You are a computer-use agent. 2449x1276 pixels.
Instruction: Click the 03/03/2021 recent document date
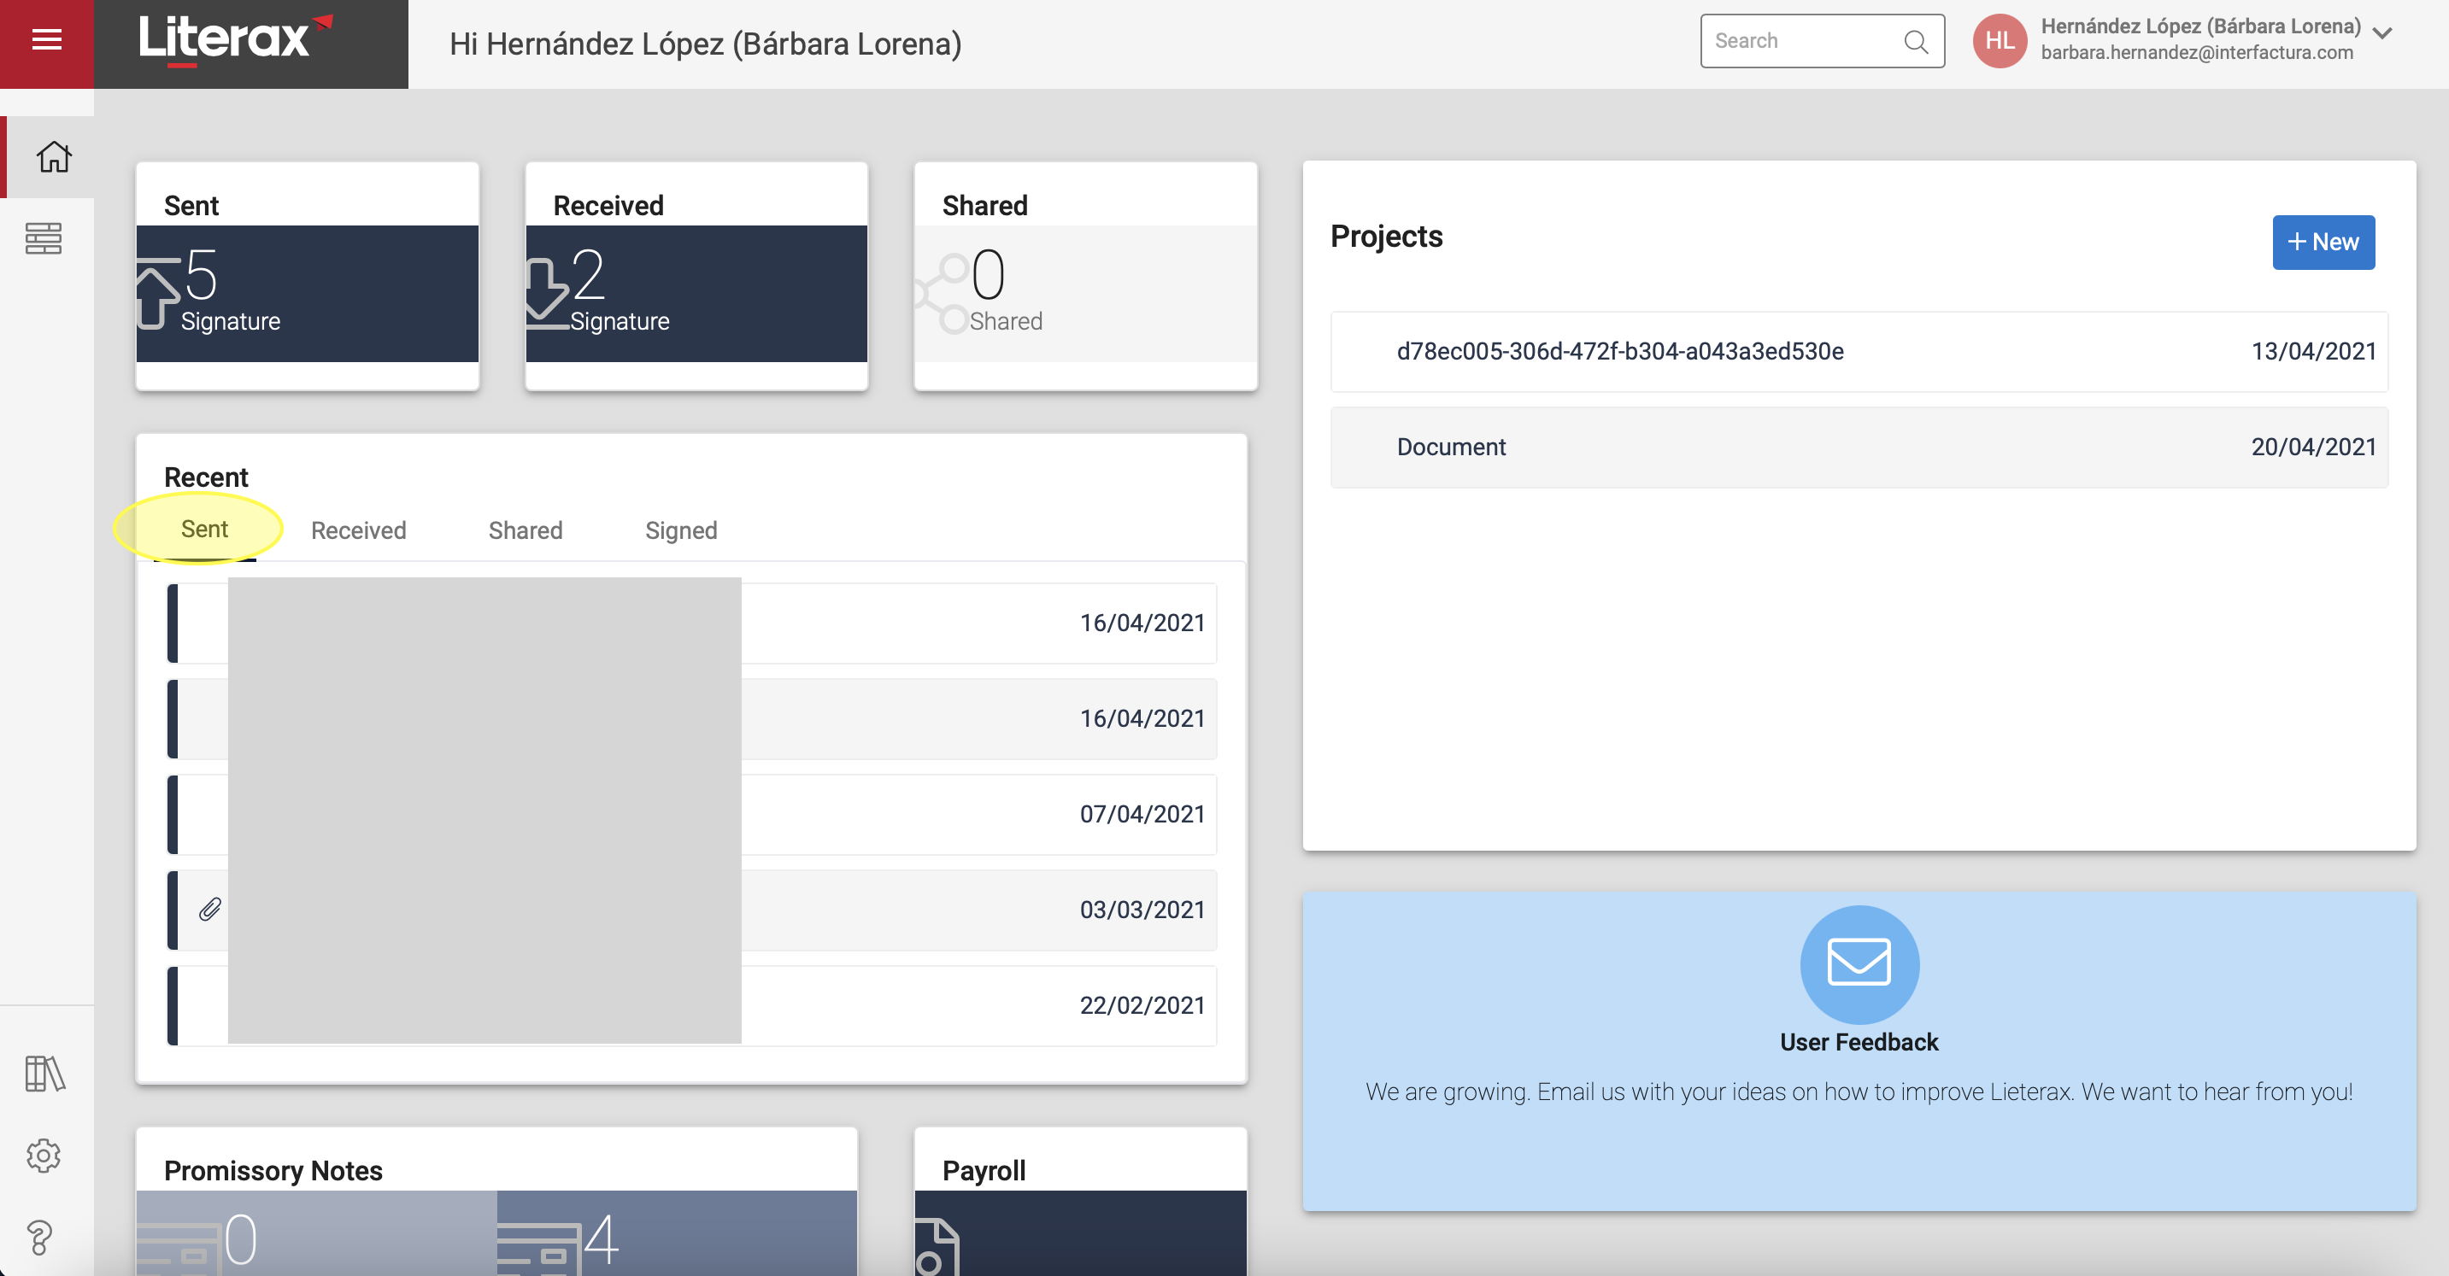pos(1142,910)
